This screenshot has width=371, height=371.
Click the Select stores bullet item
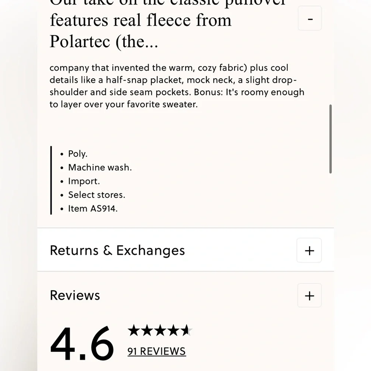coord(96,195)
